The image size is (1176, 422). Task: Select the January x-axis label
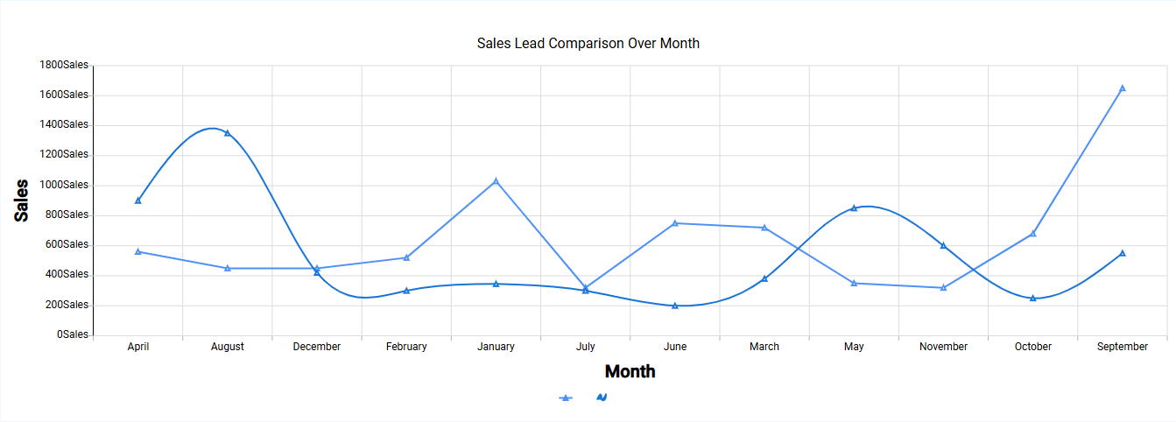[x=496, y=347]
